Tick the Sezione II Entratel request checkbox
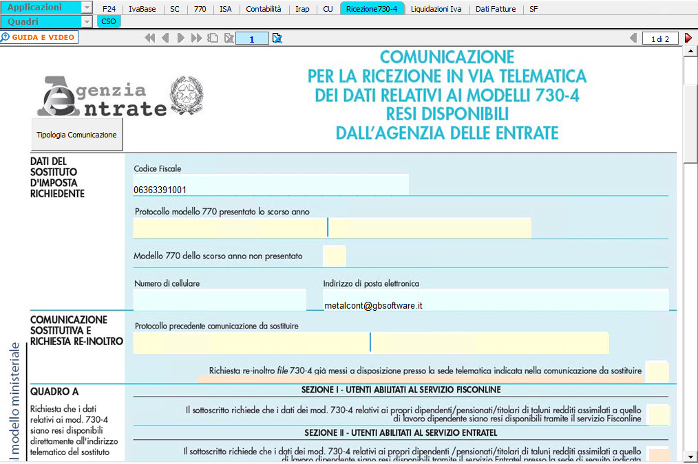The width and height of the screenshot is (698, 464). coord(659,454)
